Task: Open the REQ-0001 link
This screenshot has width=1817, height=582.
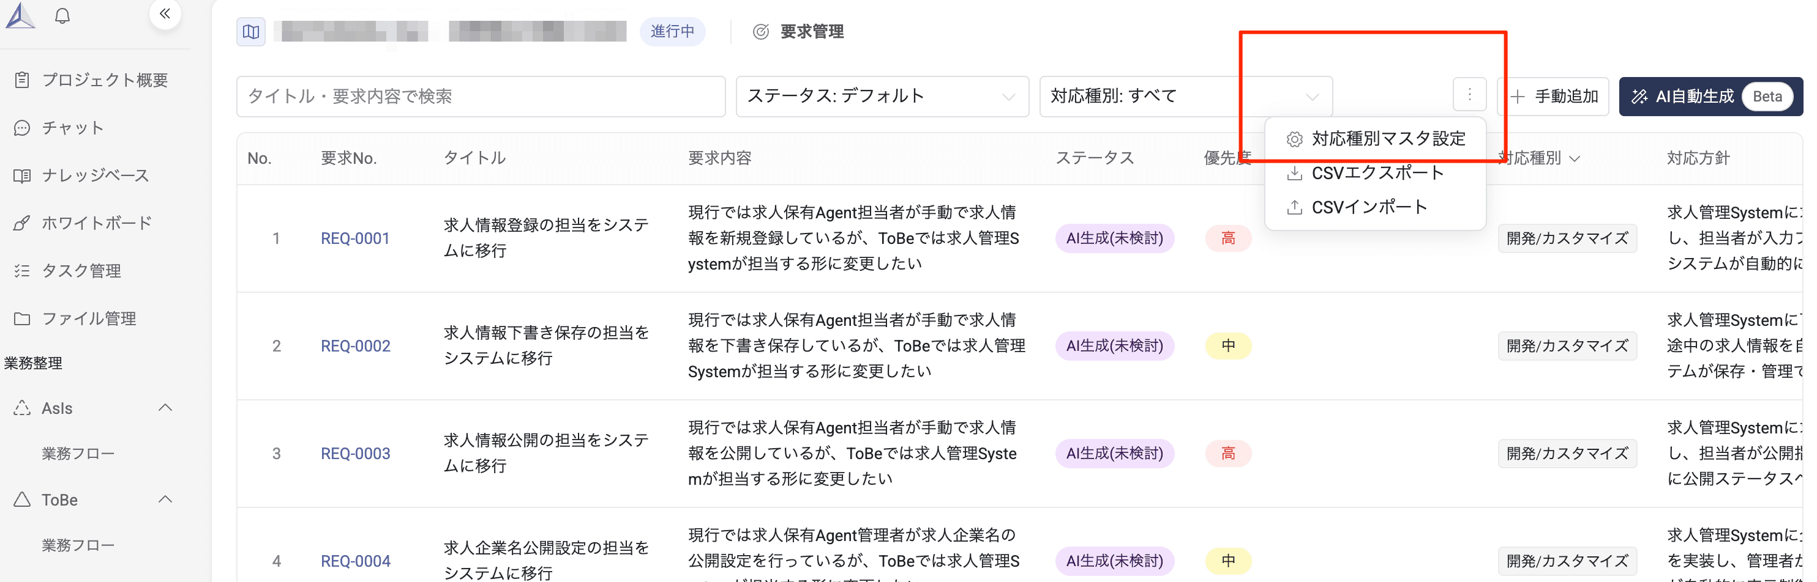Action: click(x=355, y=239)
